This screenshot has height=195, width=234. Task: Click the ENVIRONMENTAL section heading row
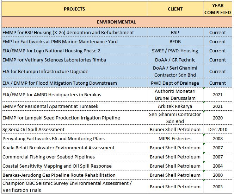pyautogui.click(x=116, y=22)
